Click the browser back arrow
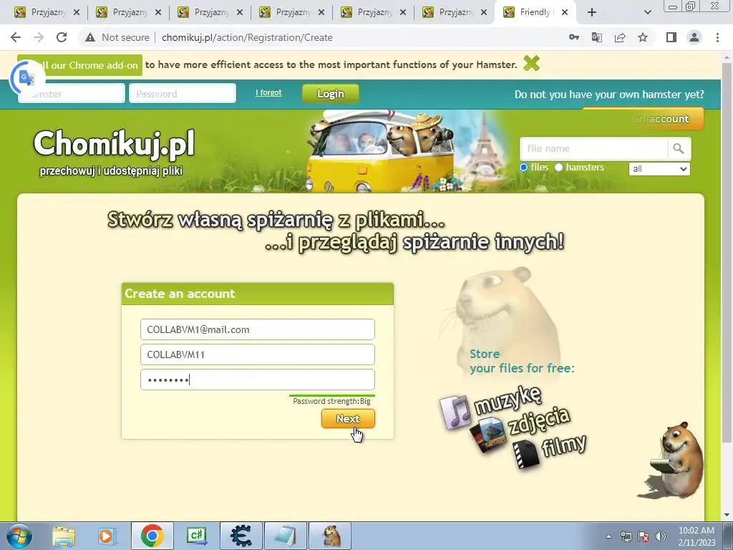Image resolution: width=733 pixels, height=550 pixels. (x=16, y=37)
